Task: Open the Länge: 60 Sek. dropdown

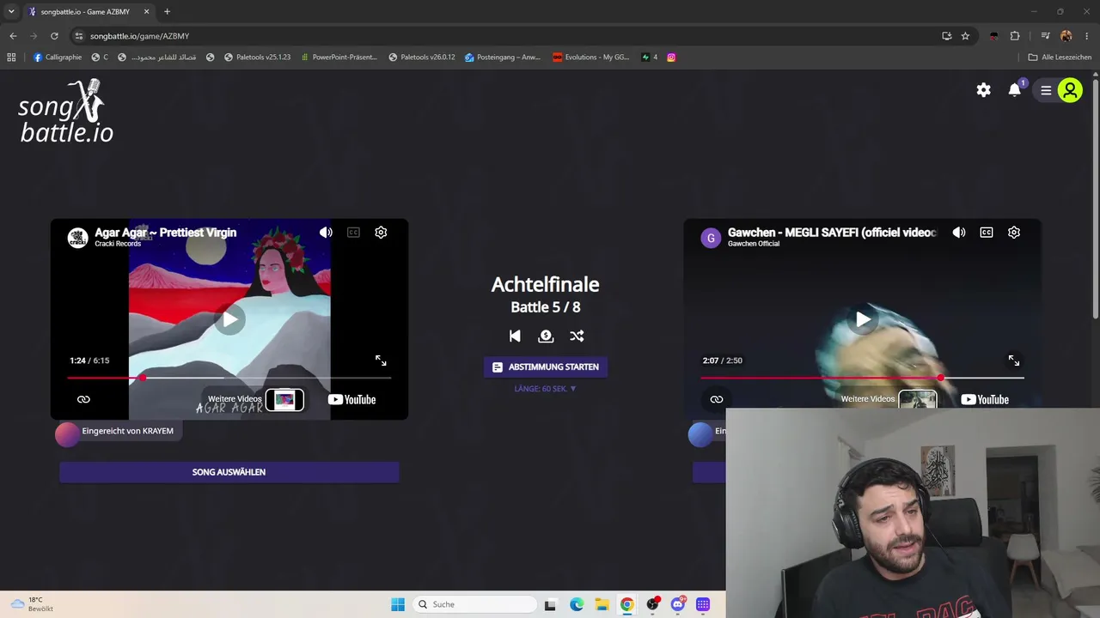Action: (546, 389)
